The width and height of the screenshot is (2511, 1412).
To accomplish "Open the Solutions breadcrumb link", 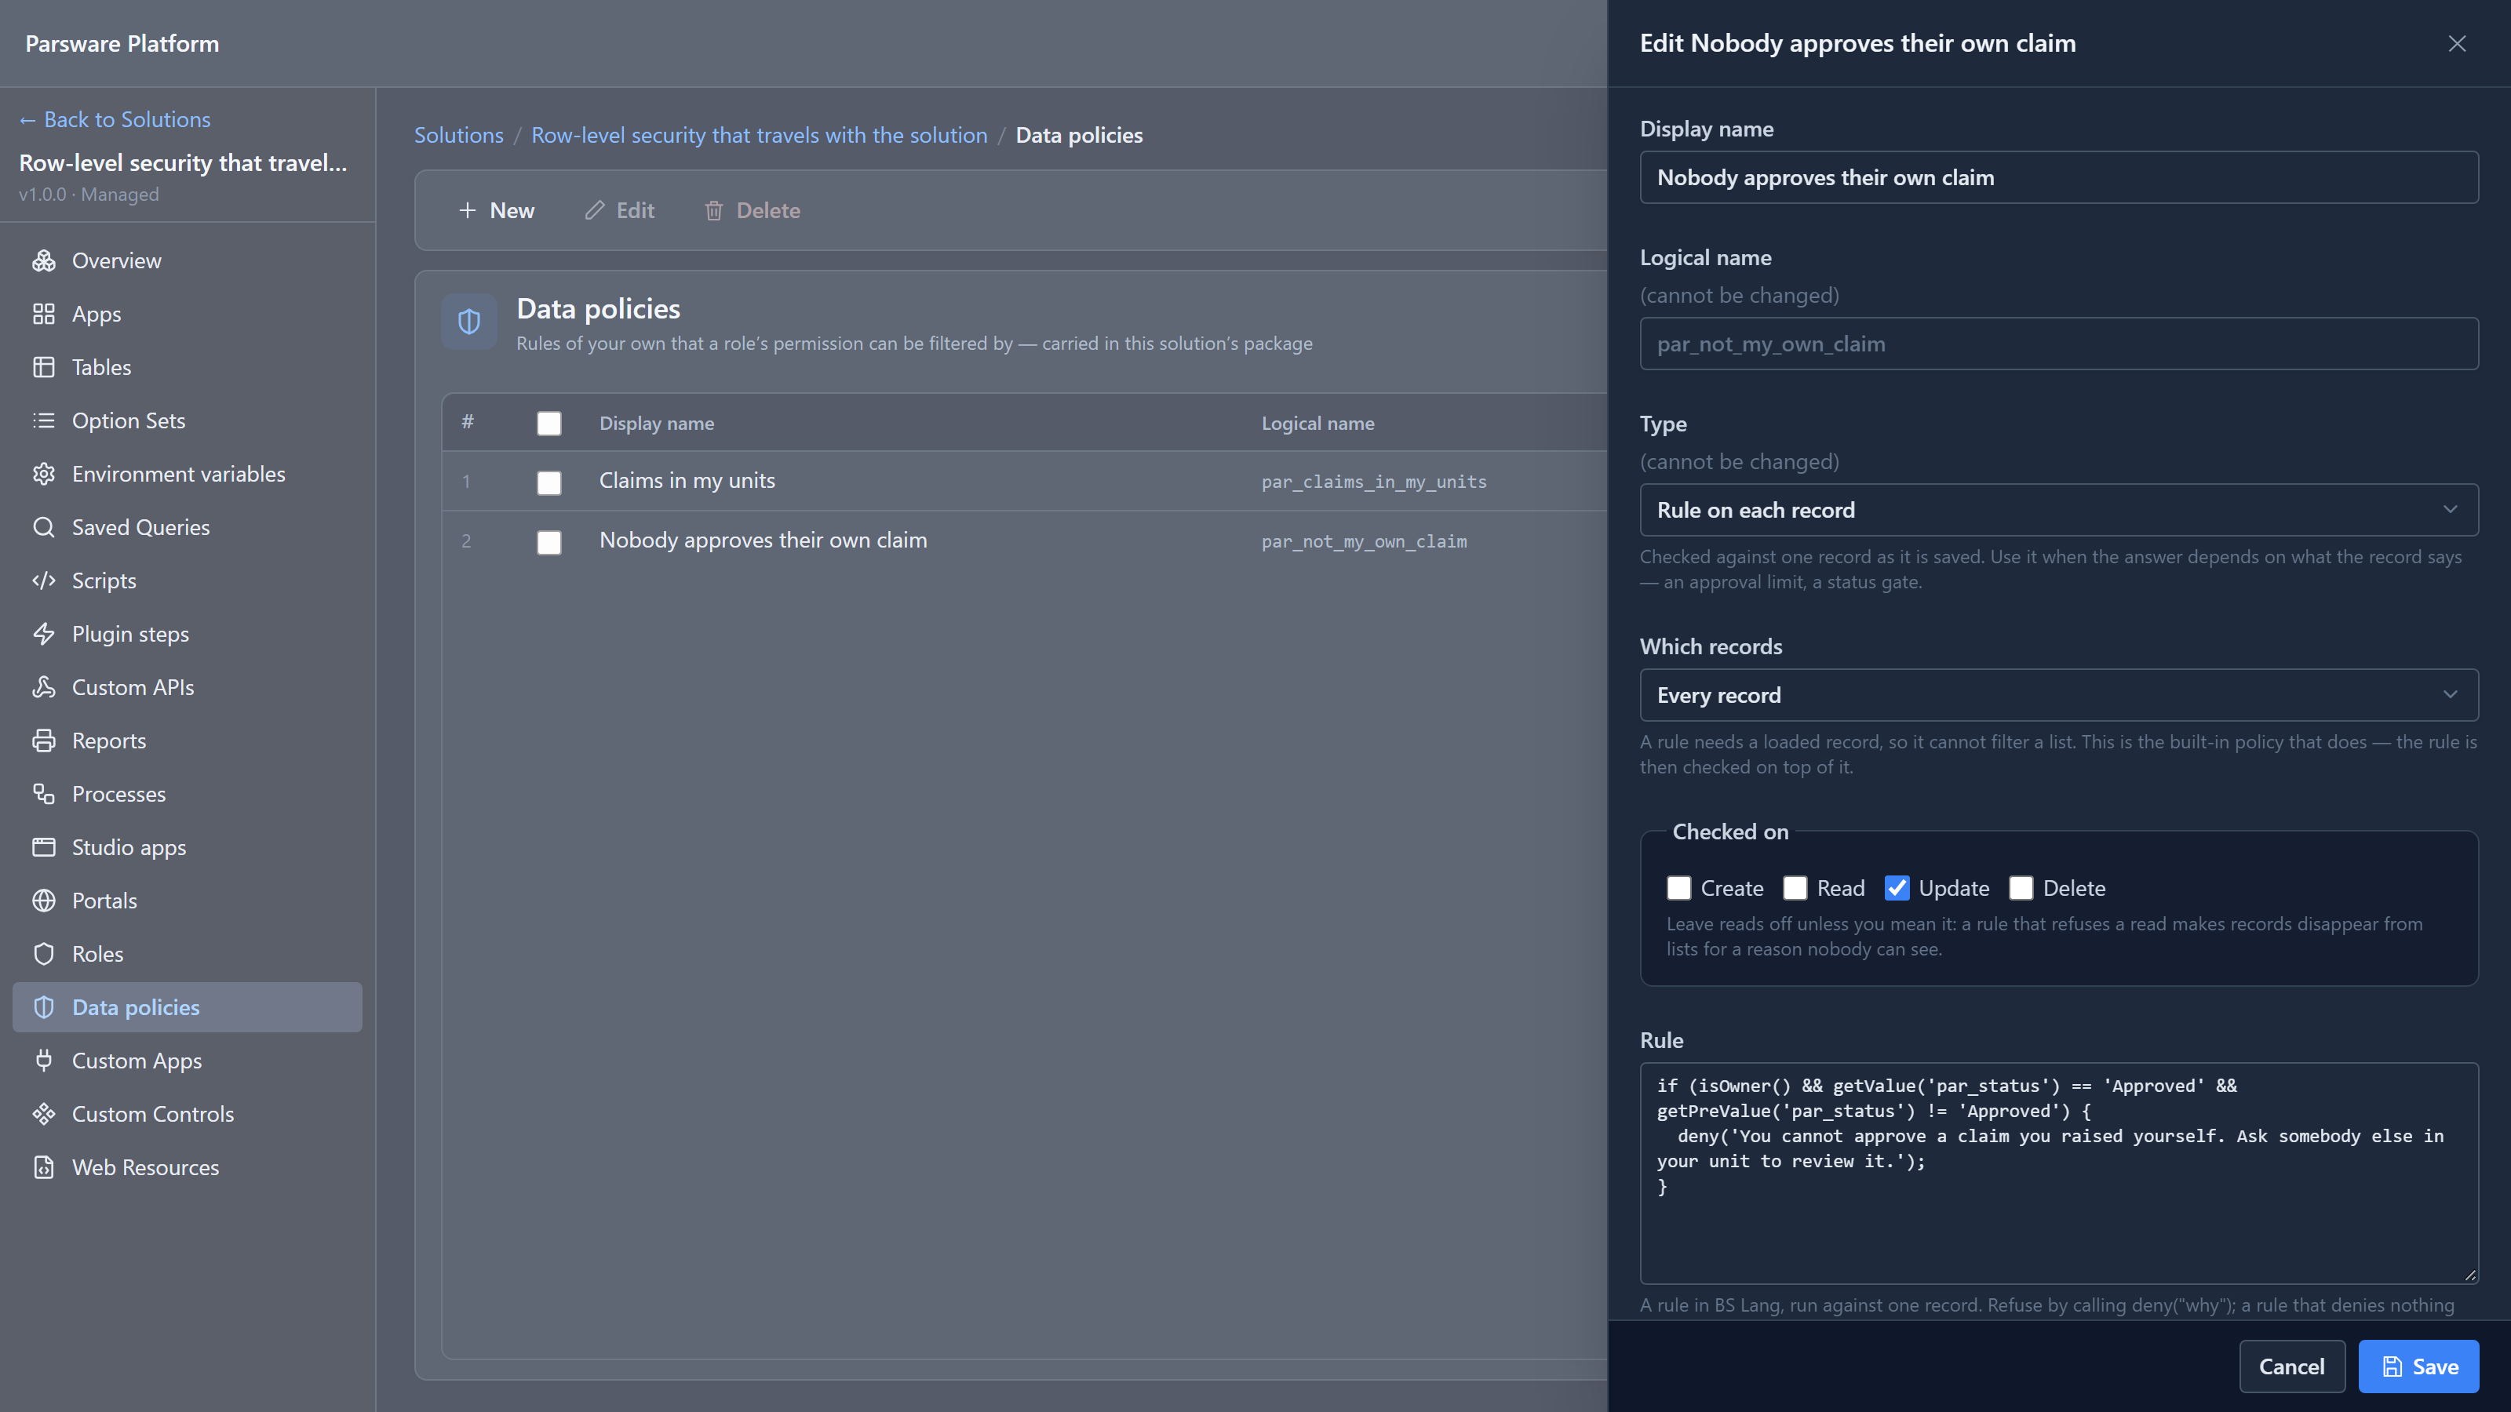I will pyautogui.click(x=459, y=134).
